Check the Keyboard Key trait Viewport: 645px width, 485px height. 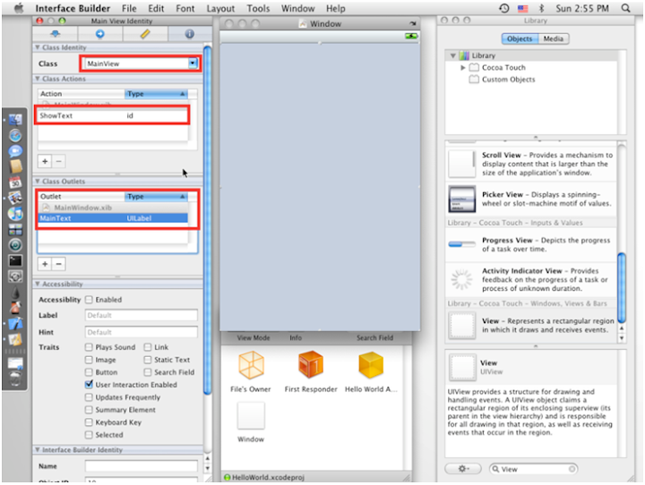click(89, 422)
